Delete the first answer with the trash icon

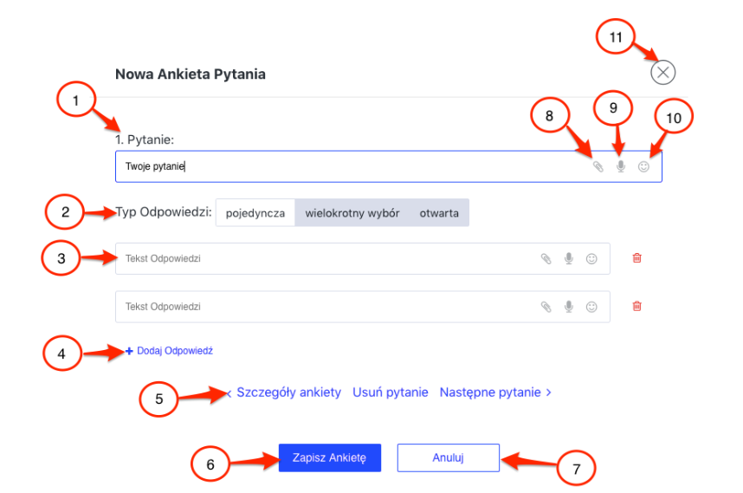[x=637, y=258]
